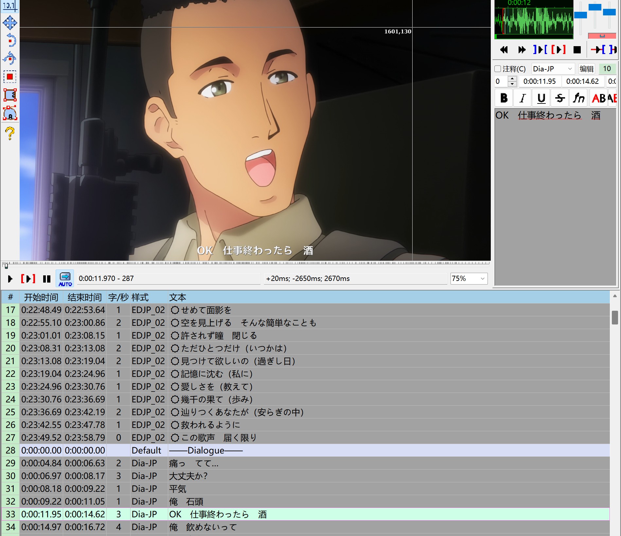This screenshot has height=536, width=621.
Task: Click the audio waveform scrollbar
Action: click(534, 37)
